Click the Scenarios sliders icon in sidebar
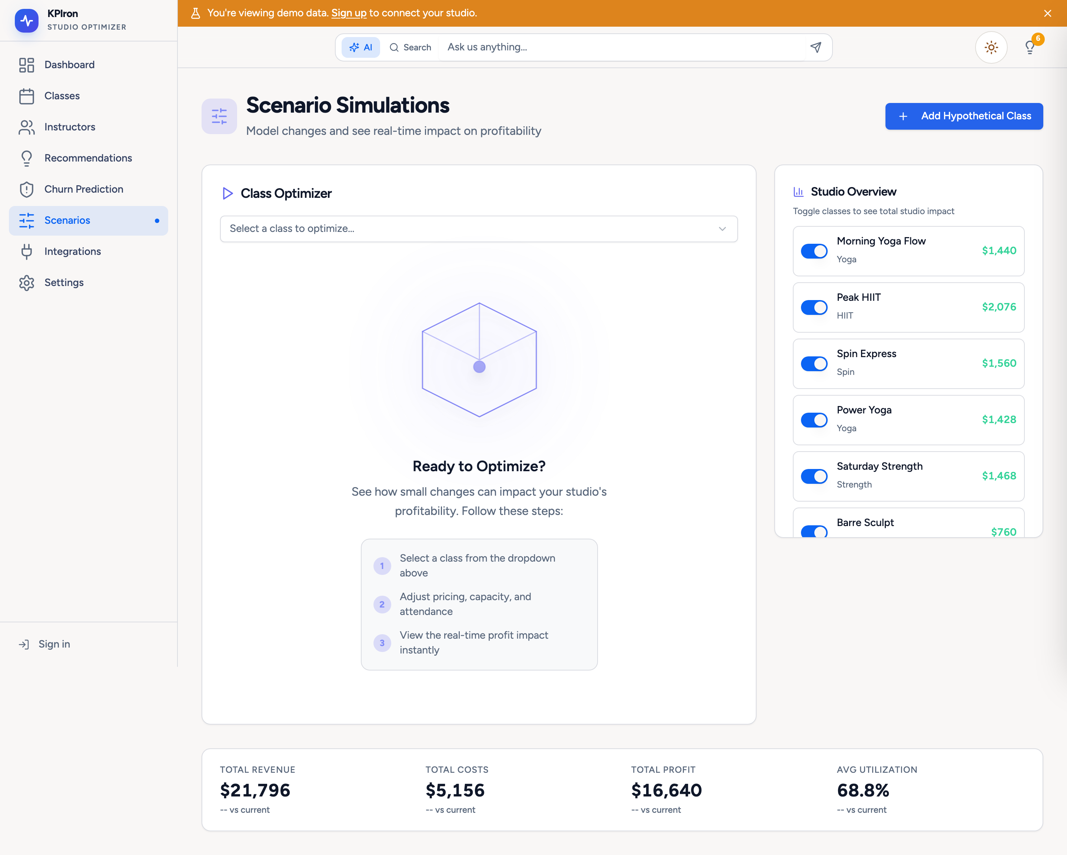The width and height of the screenshot is (1067, 855). pyautogui.click(x=27, y=221)
